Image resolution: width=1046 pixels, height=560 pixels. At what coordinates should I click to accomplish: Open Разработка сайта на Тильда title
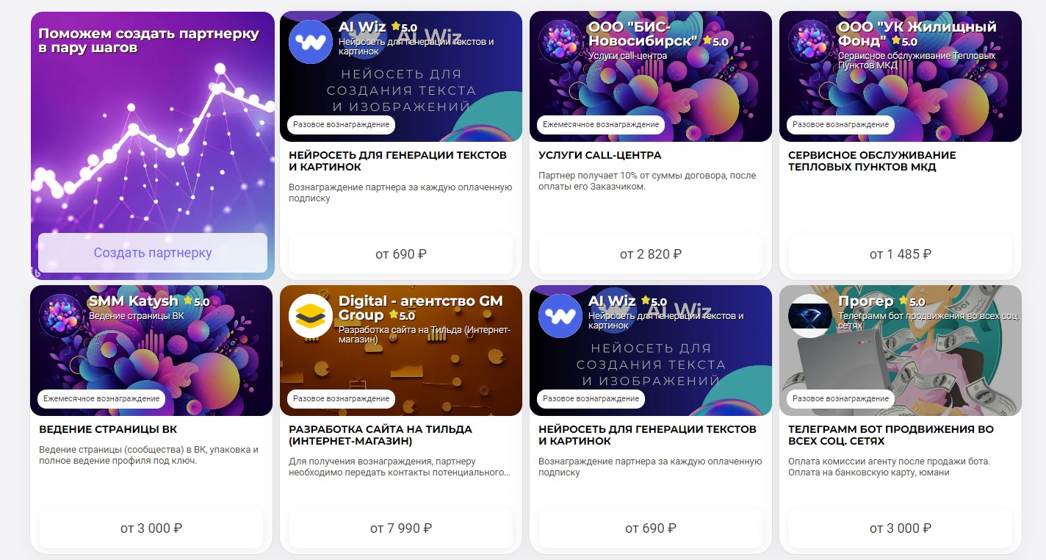[380, 435]
